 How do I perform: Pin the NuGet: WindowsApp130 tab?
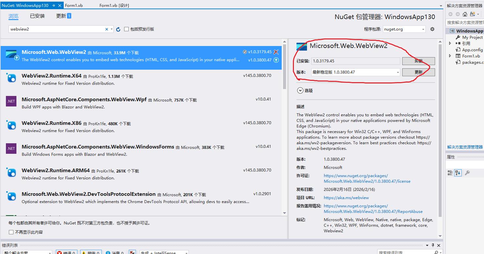pyautogui.click(x=54, y=6)
